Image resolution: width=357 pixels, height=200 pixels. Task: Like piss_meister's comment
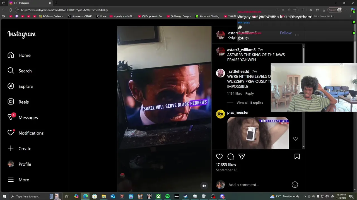295,139
